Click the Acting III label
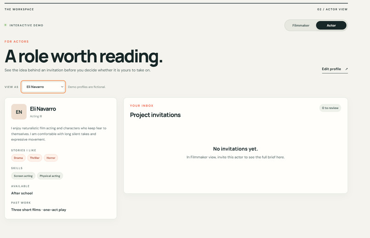Viewport: 370px width, 238px height. tap(36, 116)
